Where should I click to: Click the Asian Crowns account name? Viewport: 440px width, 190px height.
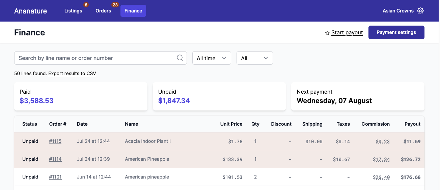(398, 11)
